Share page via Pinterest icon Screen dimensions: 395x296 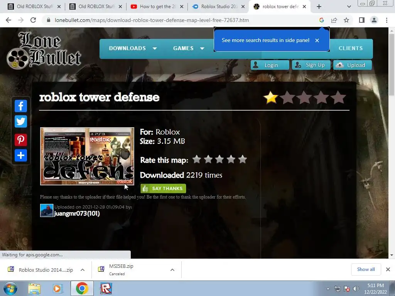(x=21, y=140)
